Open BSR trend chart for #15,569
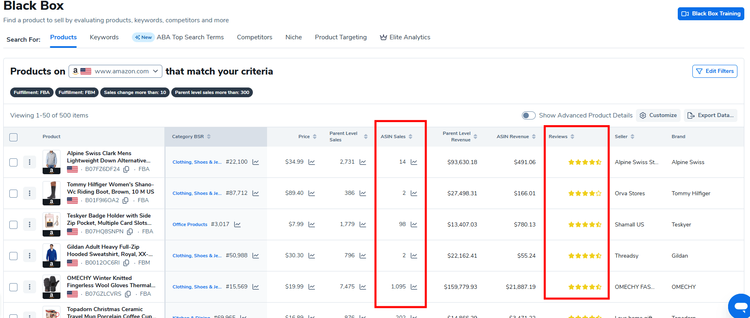 (x=256, y=287)
